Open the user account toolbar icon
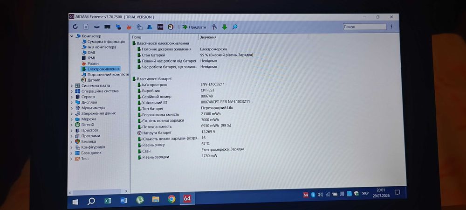The height and width of the screenshot is (210, 466). (150, 27)
